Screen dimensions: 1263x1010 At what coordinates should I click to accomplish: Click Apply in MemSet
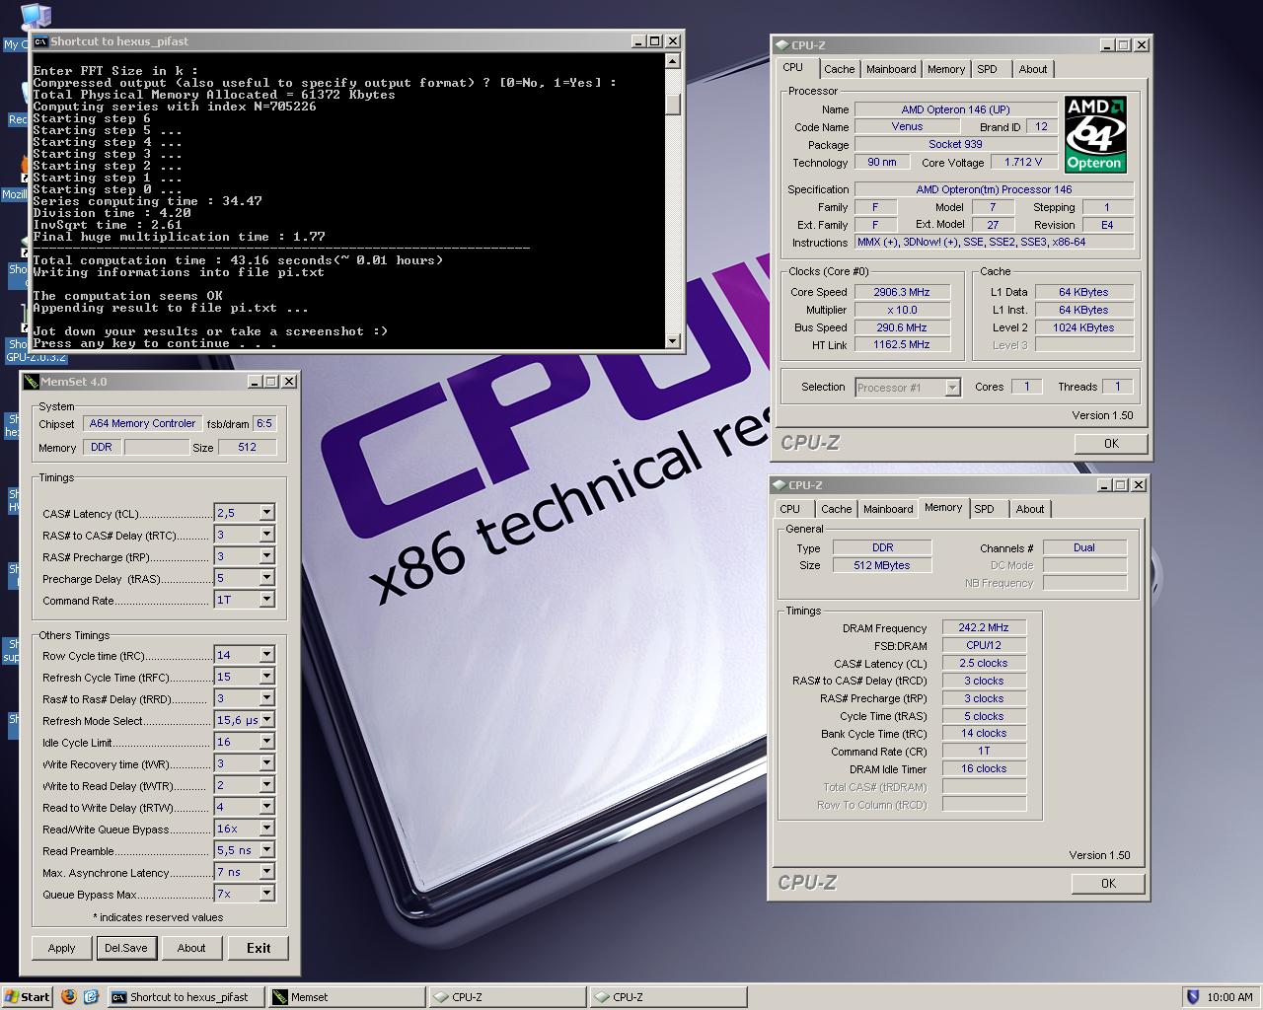[x=61, y=948]
